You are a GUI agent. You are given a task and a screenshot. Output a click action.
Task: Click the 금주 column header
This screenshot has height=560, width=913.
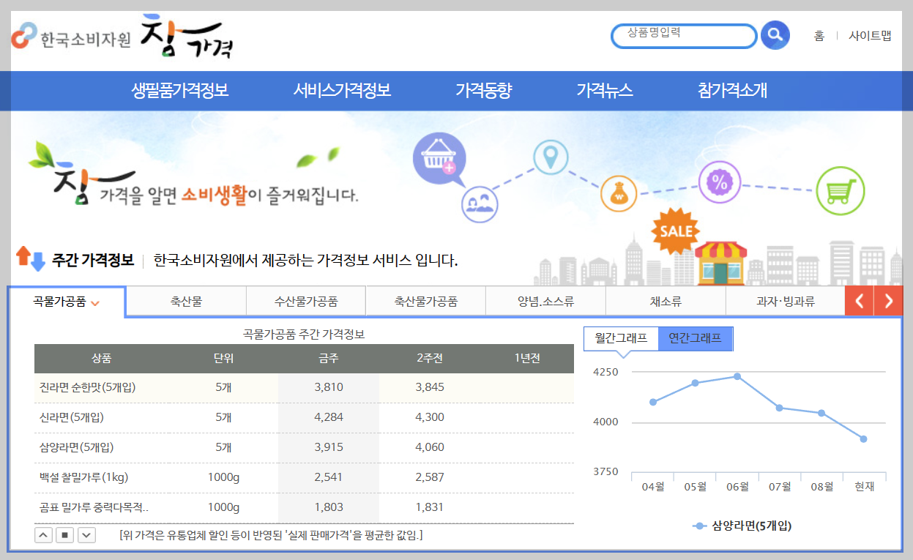point(329,359)
